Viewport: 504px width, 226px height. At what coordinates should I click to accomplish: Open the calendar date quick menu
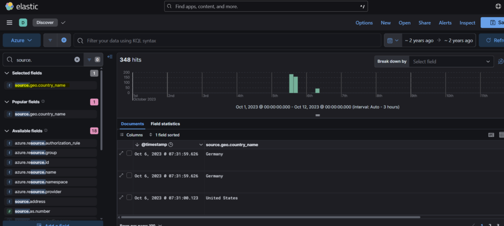(392, 40)
